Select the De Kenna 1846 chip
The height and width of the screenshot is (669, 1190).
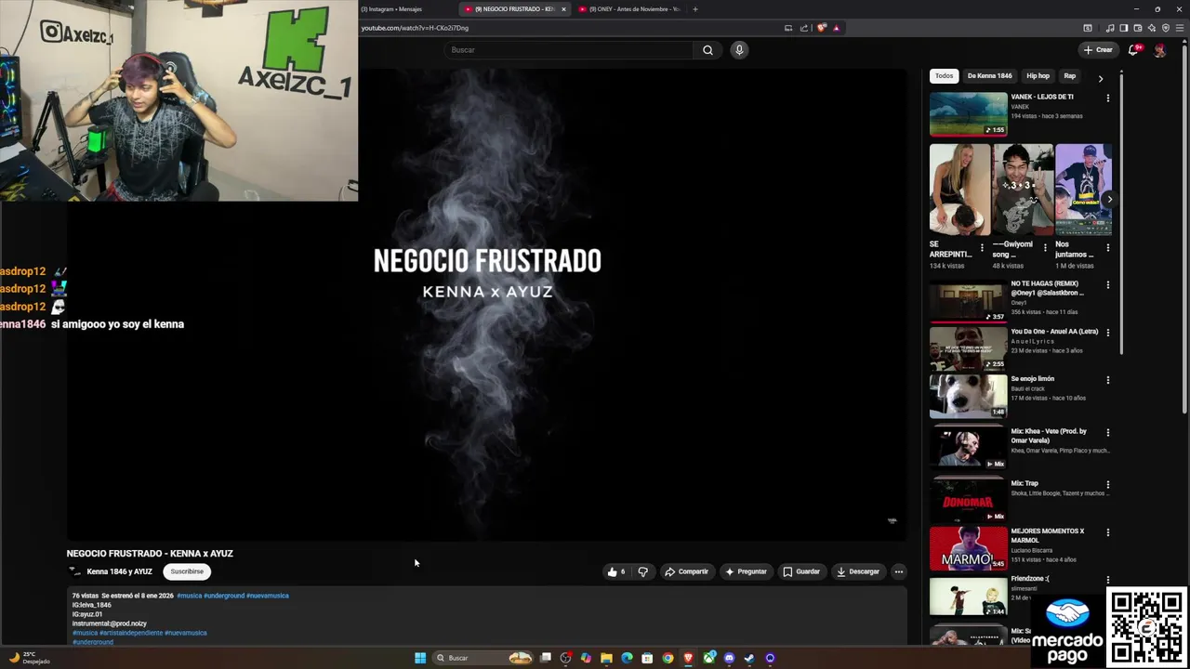989,76
